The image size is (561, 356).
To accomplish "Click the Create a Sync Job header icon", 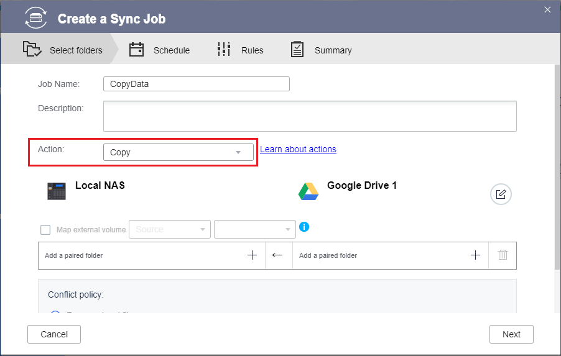I will point(36,17).
